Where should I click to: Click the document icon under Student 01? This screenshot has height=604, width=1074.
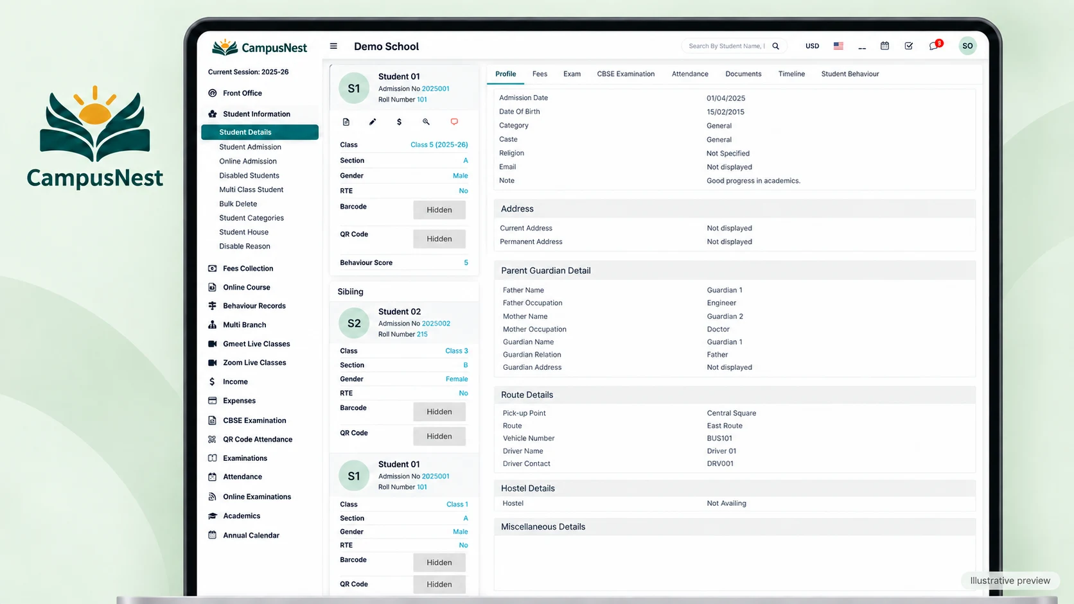pyautogui.click(x=346, y=122)
